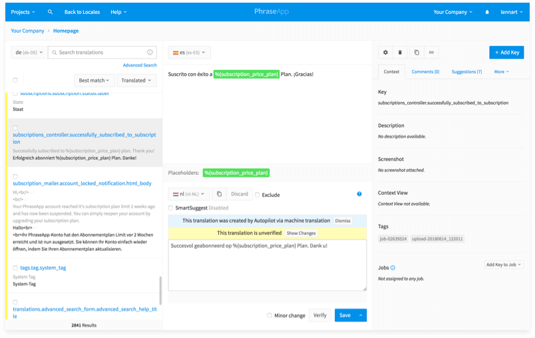The height and width of the screenshot is (338, 535).
Task: Select checkbox for tags.tag.system_tag
Action: [x=15, y=267]
